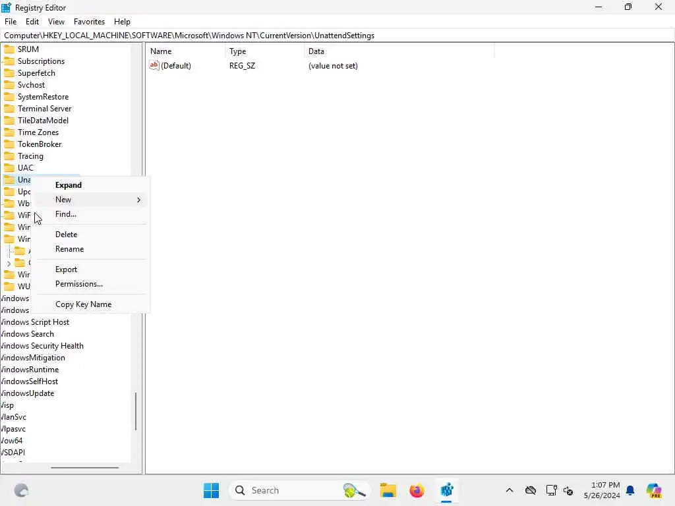Image resolution: width=675 pixels, height=506 pixels.
Task: Open the Help menu
Action: [x=122, y=22]
